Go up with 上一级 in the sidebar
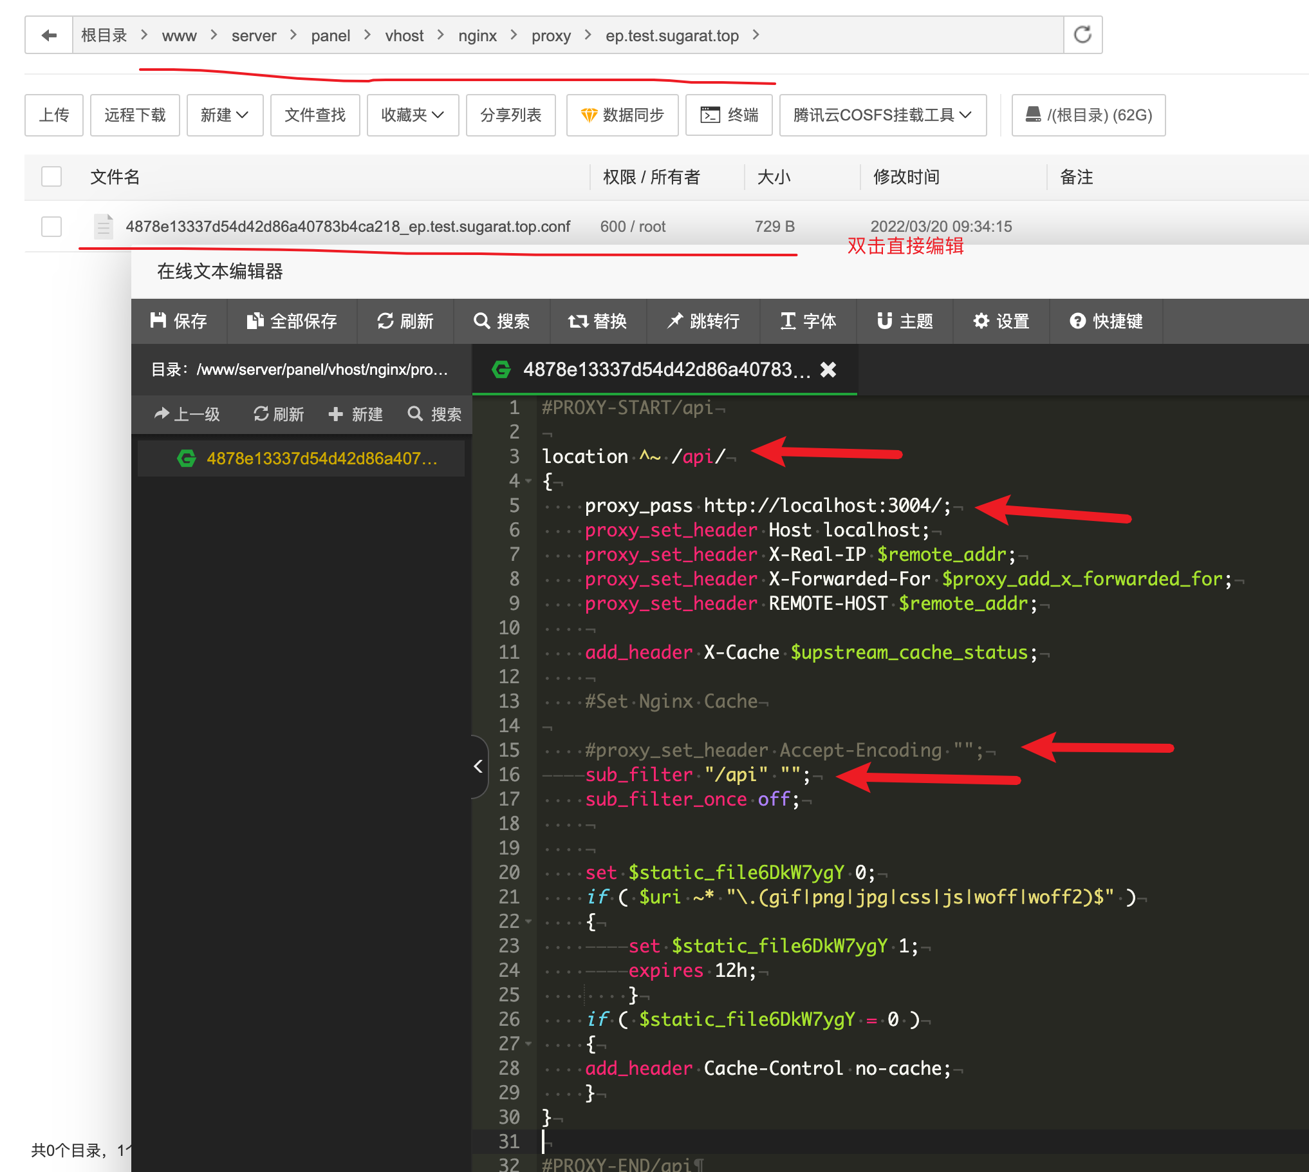Screen dimensions: 1309x1172 [x=187, y=414]
